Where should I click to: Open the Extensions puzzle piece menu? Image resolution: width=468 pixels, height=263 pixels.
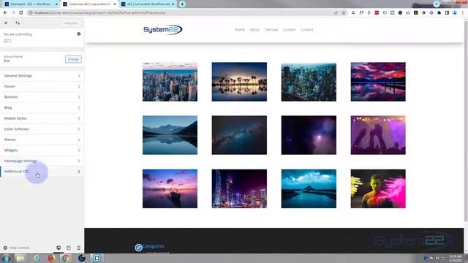click(x=439, y=13)
